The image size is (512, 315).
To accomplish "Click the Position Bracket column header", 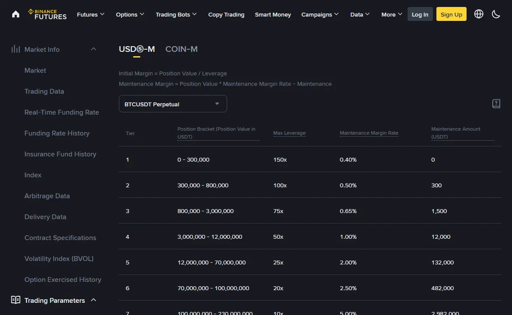I will (218, 133).
